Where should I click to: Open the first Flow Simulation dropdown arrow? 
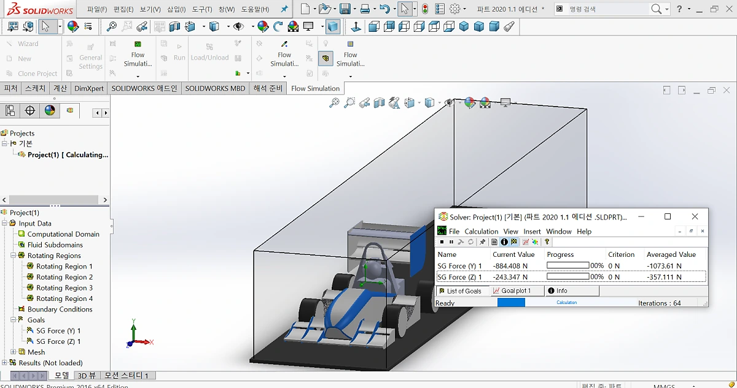(138, 77)
